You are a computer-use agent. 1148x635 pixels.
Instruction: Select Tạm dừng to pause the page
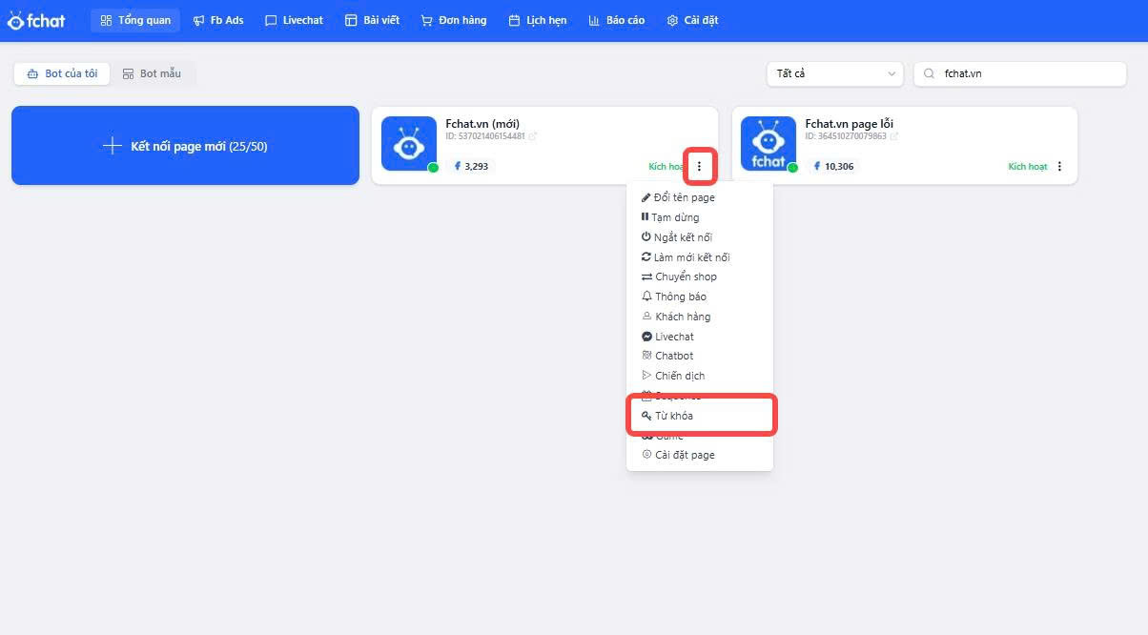point(674,217)
